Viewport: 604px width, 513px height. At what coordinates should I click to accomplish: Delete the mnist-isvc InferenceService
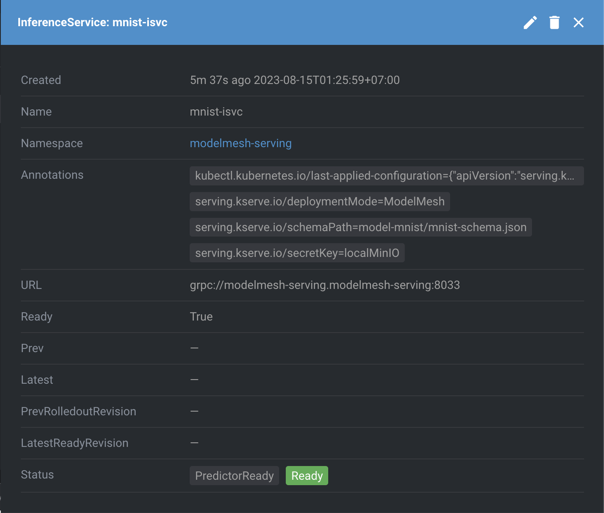click(x=554, y=22)
